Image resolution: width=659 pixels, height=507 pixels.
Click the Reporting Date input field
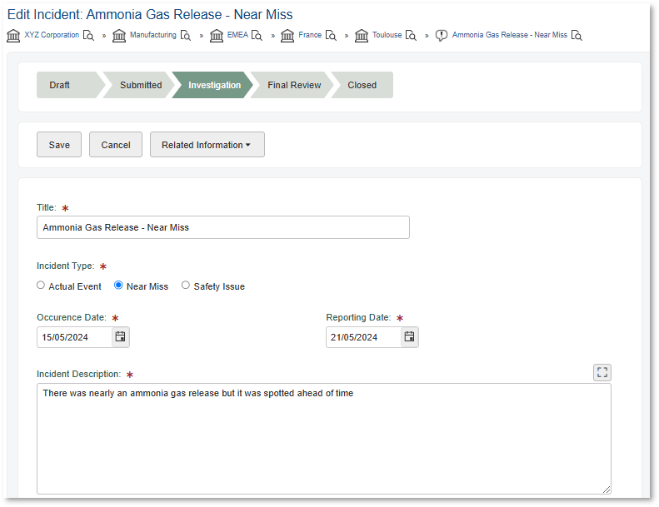(x=363, y=337)
